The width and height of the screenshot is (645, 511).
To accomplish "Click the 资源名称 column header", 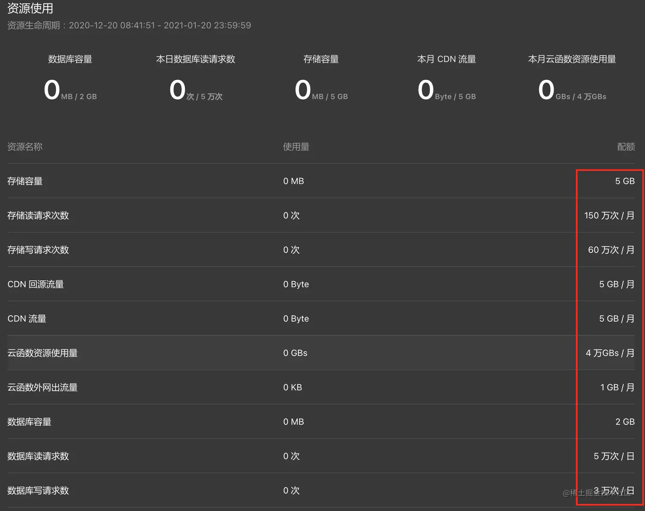I will (25, 147).
